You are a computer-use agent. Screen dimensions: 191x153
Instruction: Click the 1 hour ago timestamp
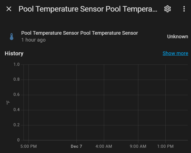[33, 40]
